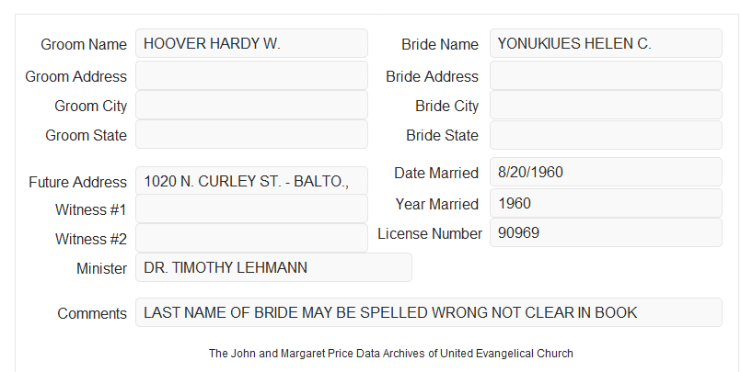Select the Bride State field
This screenshot has height=372, width=741.
pyautogui.click(x=606, y=135)
